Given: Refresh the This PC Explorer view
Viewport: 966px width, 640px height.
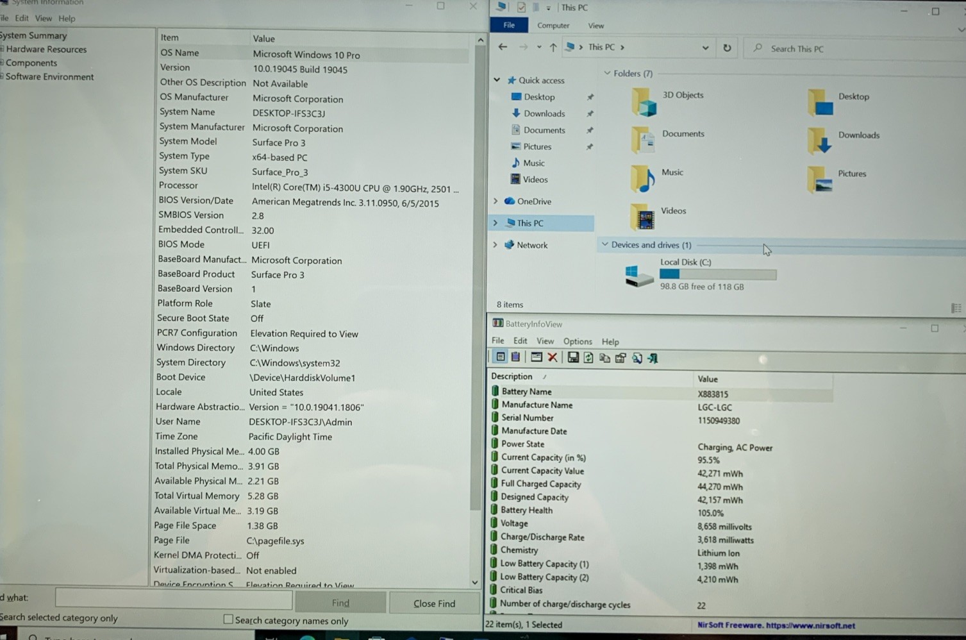Looking at the screenshot, I should tap(727, 48).
